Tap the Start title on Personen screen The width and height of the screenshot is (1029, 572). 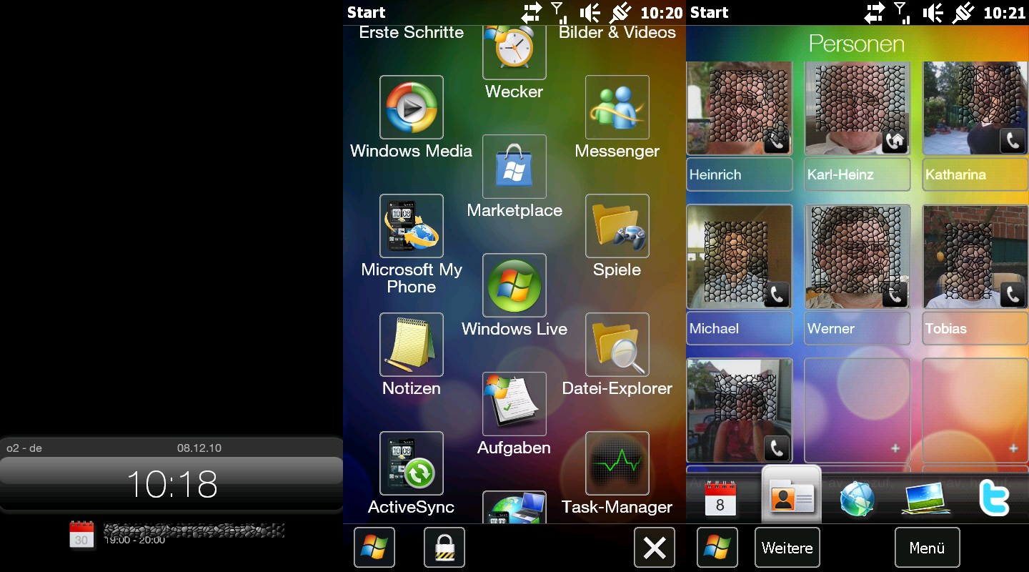tap(710, 12)
